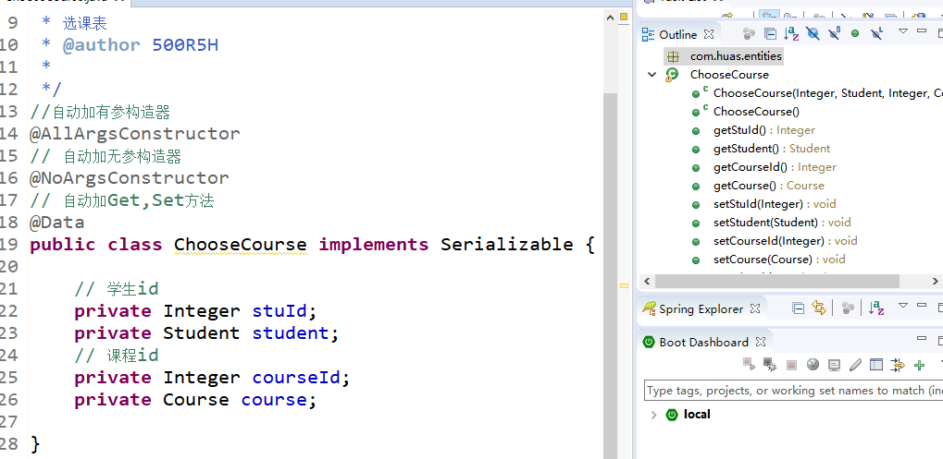Image resolution: width=943 pixels, height=459 pixels.
Task: Select setCourse(Course) method in Outline
Action: coord(779,260)
